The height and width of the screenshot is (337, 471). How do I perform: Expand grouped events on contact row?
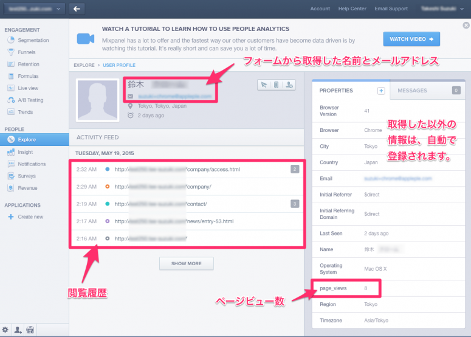[x=295, y=204]
